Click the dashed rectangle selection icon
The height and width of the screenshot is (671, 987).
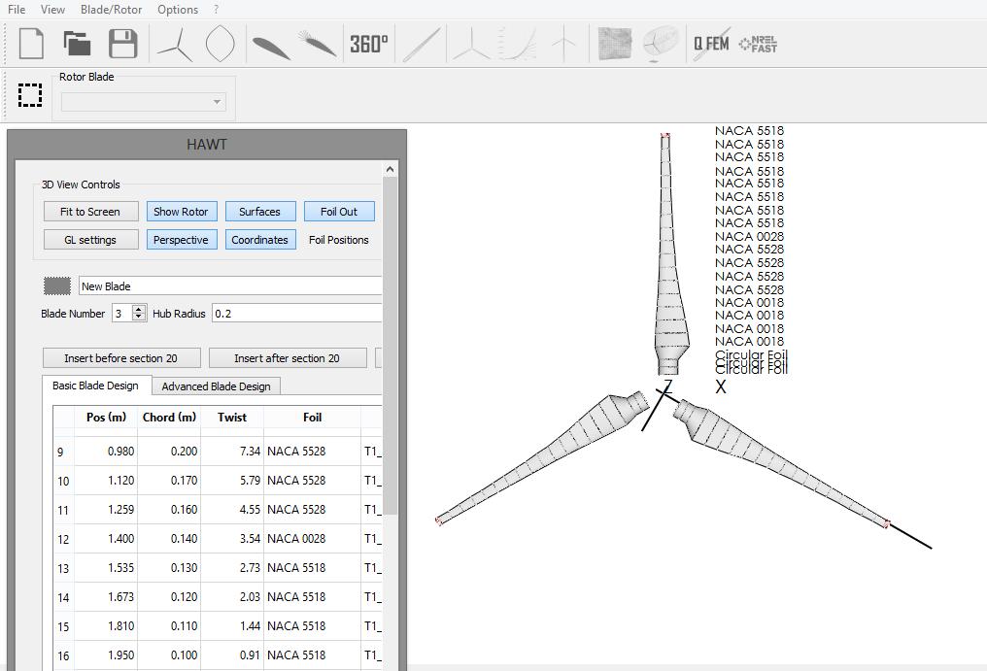click(x=29, y=95)
